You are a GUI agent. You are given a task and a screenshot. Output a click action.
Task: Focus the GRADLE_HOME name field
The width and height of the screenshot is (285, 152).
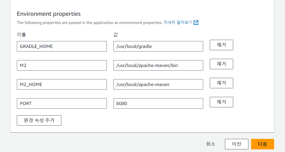[62, 46]
